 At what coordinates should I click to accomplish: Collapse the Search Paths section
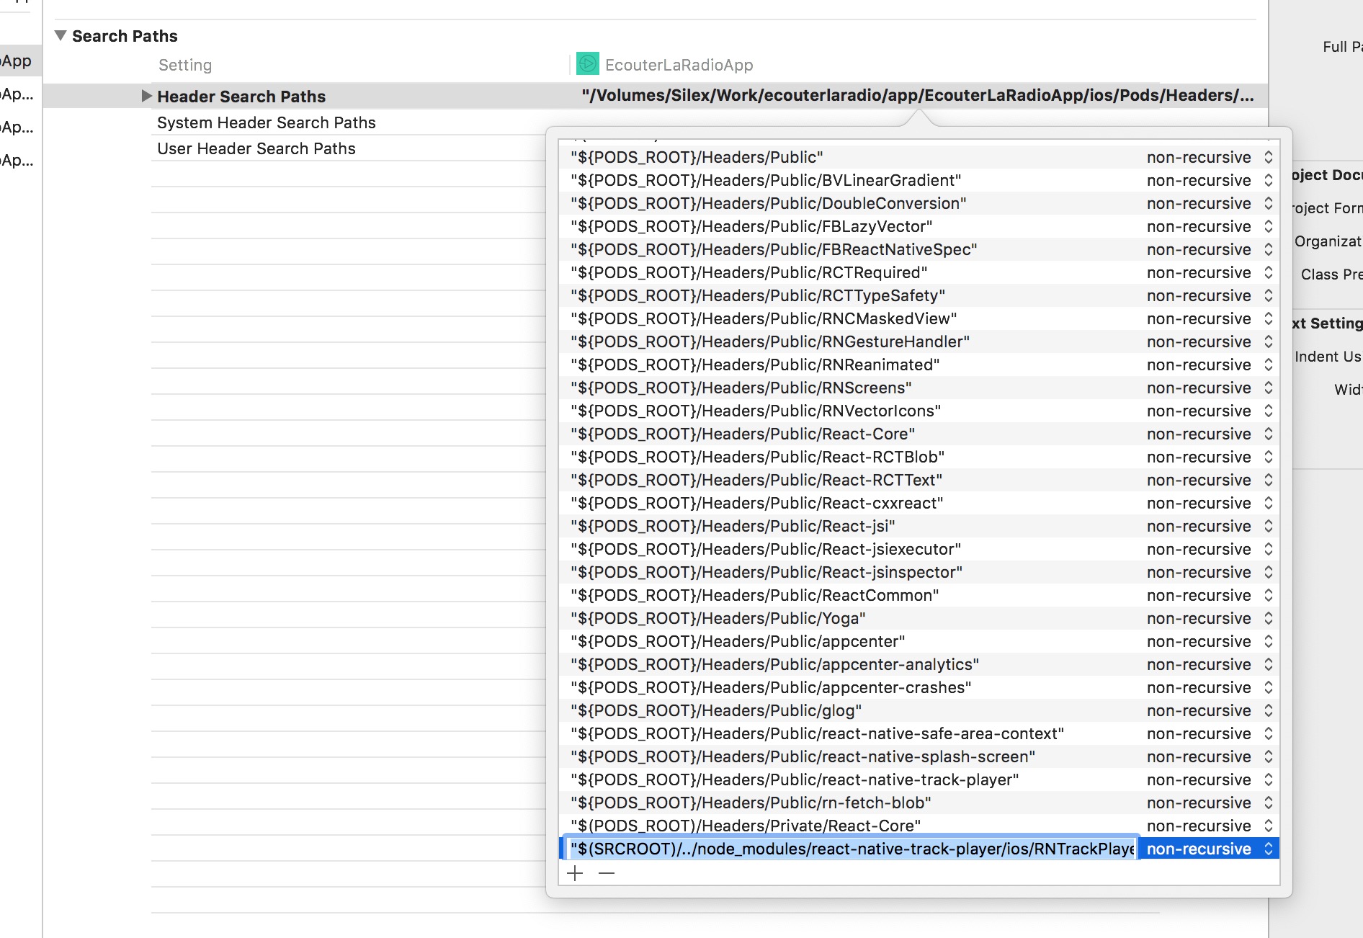click(62, 34)
